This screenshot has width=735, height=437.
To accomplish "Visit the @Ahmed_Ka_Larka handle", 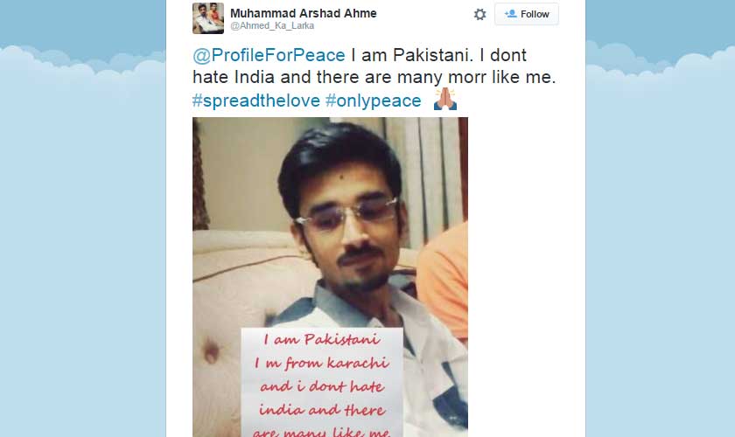I will 272,25.
